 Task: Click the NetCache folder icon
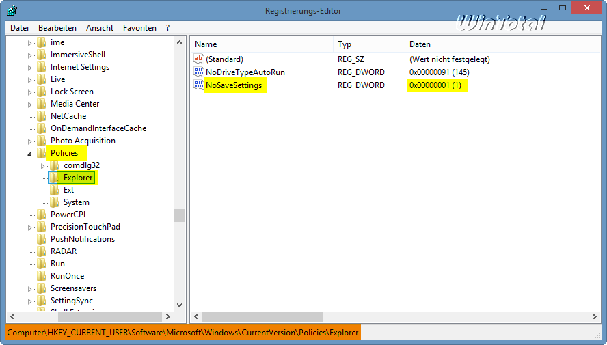42,116
